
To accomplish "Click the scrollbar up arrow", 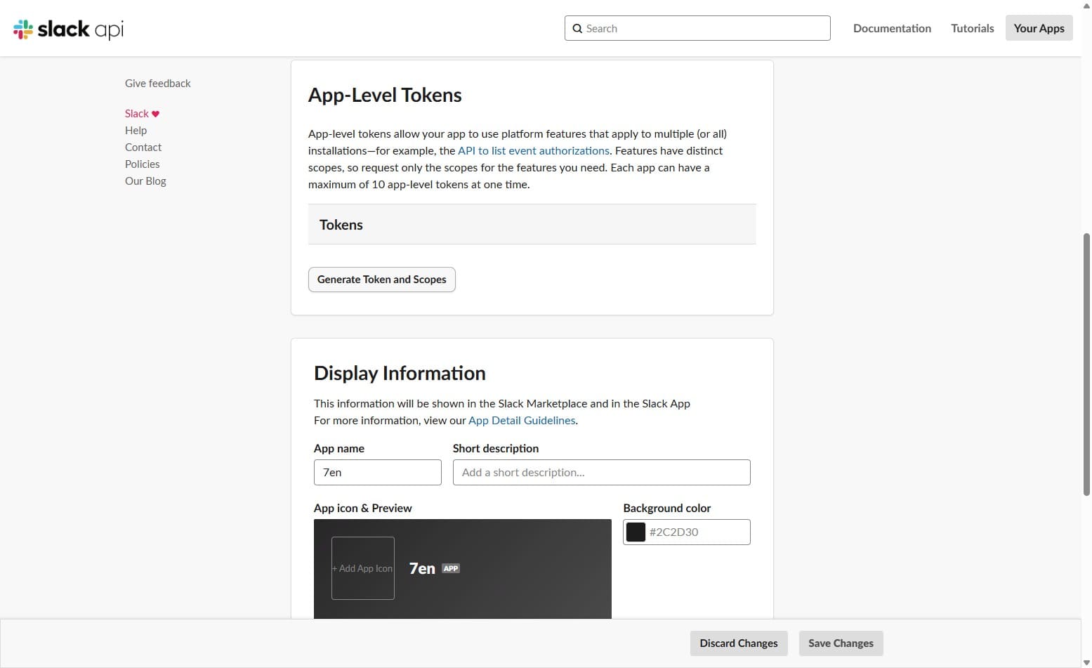I will click(1086, 6).
